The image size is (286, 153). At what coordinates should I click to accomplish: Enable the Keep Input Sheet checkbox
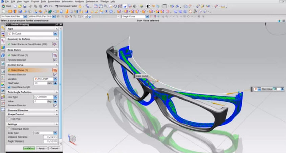point(9,129)
